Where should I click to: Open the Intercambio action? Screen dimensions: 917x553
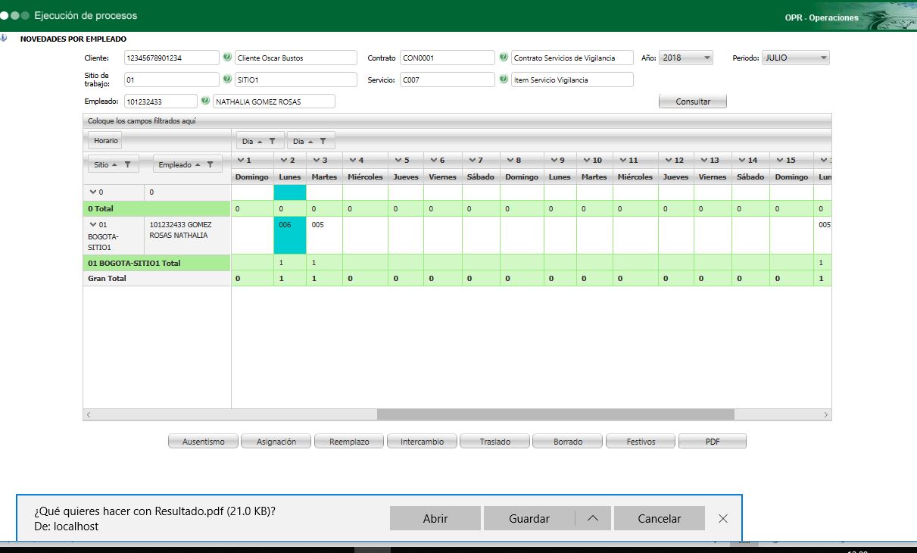pyautogui.click(x=422, y=442)
